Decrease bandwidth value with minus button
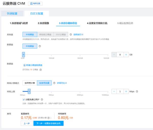153x130 pixels. [x=114, y=91]
